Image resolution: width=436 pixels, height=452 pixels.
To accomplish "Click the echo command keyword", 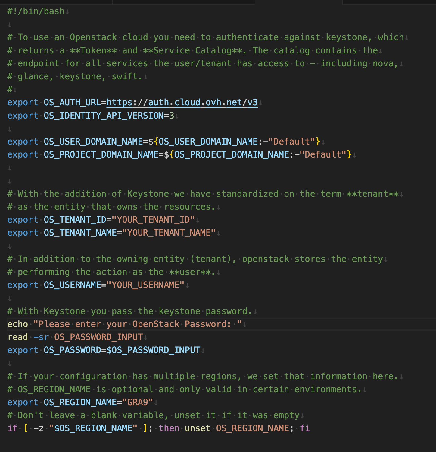I will [x=18, y=324].
